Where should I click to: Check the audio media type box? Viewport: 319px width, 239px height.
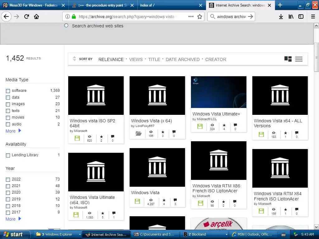pyautogui.click(x=8, y=124)
